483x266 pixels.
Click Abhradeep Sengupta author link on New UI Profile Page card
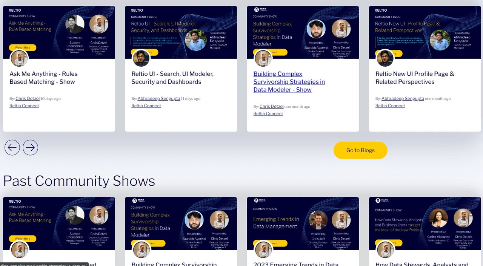coord(403,99)
